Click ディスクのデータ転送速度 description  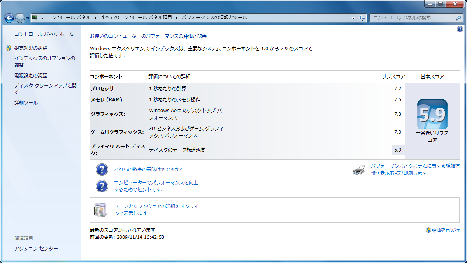coord(177,150)
